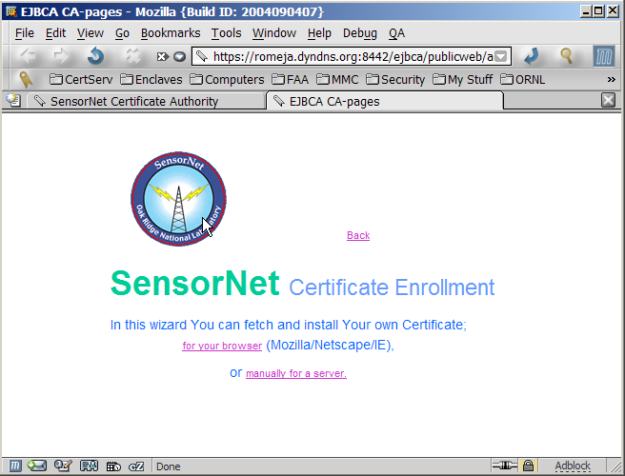Click the online/offline plug icon
The image size is (625, 476).
tap(504, 465)
